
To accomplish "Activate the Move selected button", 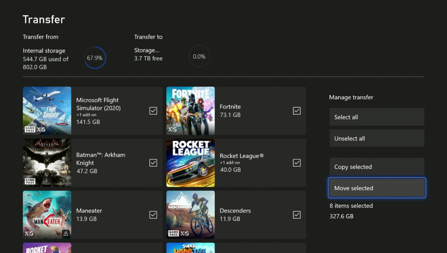I will (x=377, y=188).
